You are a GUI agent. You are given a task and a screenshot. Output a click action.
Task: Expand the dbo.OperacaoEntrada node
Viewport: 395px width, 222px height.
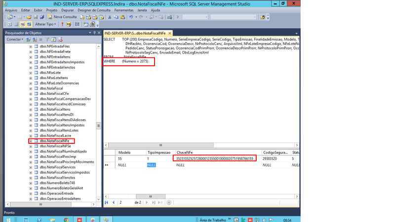coord(31,193)
